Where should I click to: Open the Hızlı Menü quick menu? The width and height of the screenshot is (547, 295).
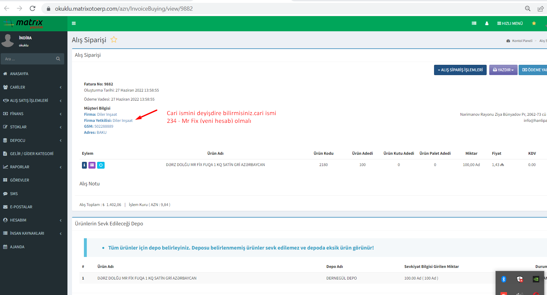[x=510, y=23]
